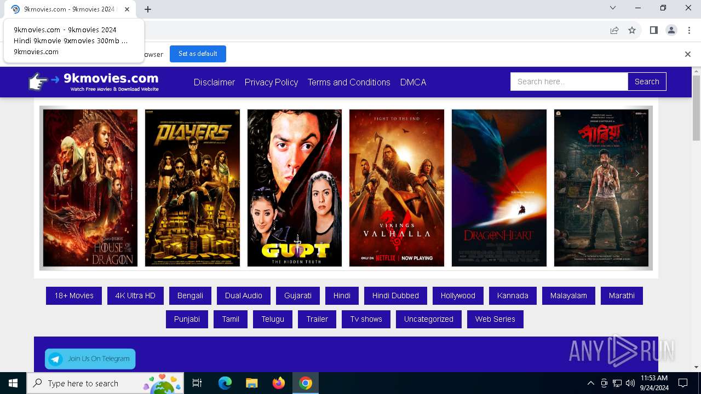701x394 pixels.
Task: Open File Explorer from taskbar
Action: coord(251,383)
